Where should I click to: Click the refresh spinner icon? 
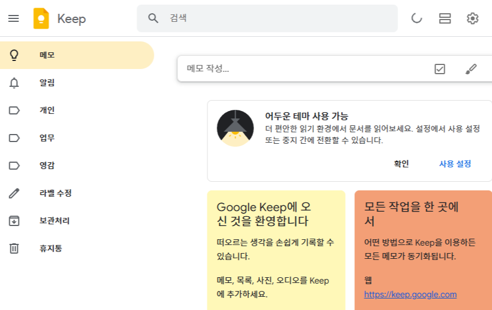point(417,18)
